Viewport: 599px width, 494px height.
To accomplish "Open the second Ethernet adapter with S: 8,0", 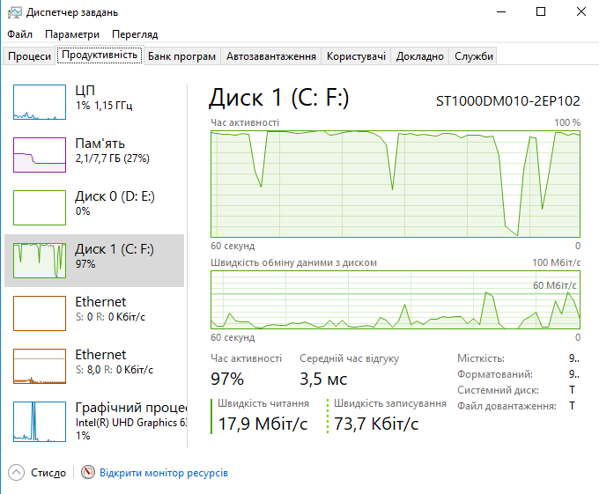I will 94,365.
